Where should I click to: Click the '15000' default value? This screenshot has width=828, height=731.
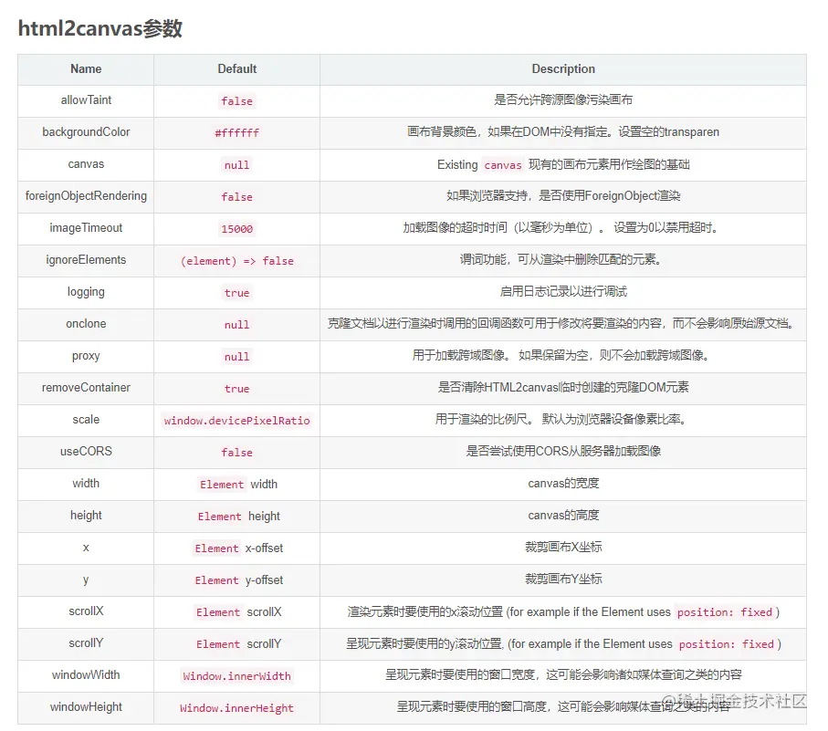pyautogui.click(x=237, y=229)
